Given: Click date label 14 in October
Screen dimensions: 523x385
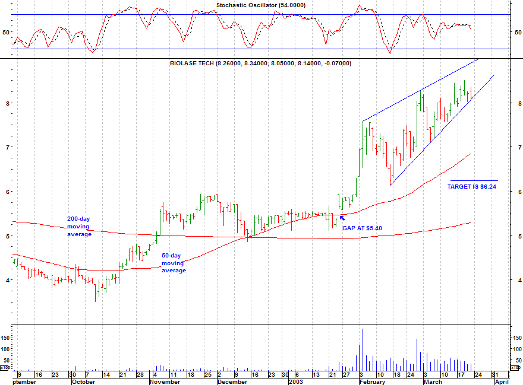Looking at the screenshot, I should [x=106, y=375].
